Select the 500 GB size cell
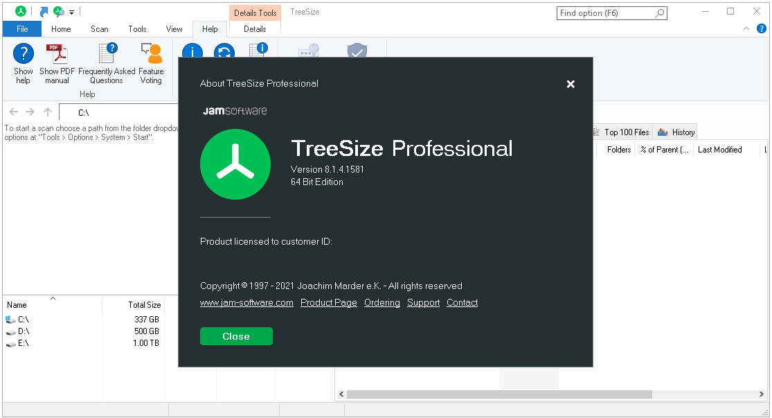 147,331
